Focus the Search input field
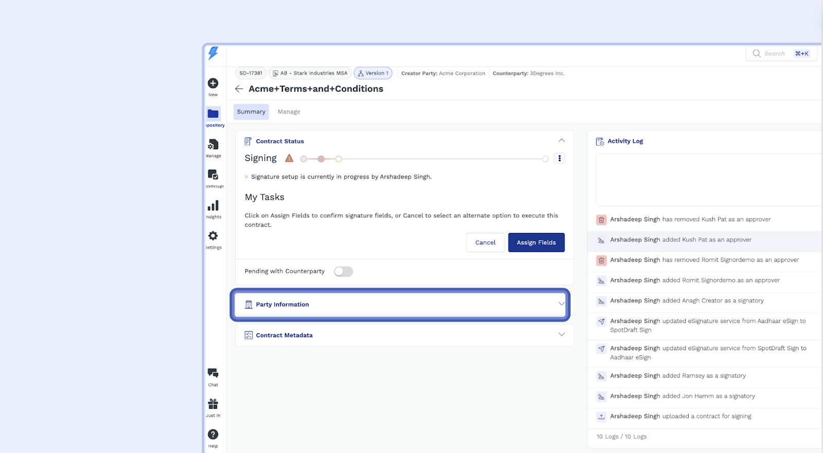 point(781,53)
